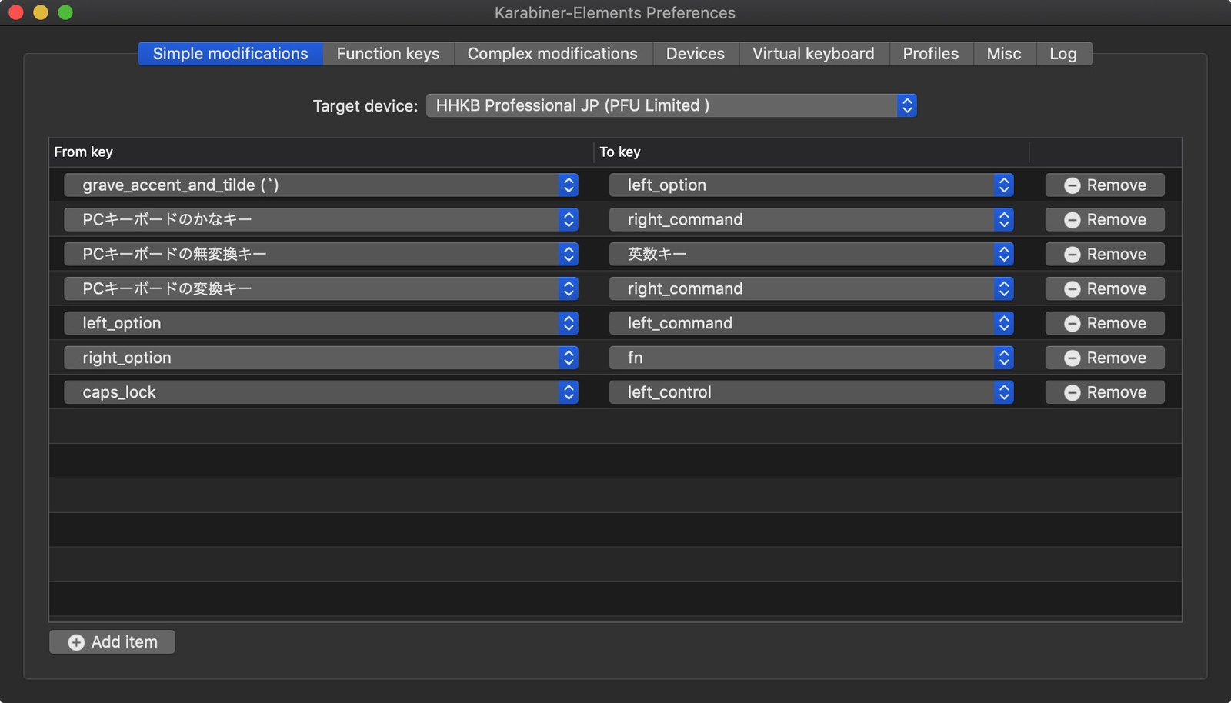Remove the right_option to fn mapping
The width and height of the screenshot is (1231, 703).
click(x=1105, y=358)
